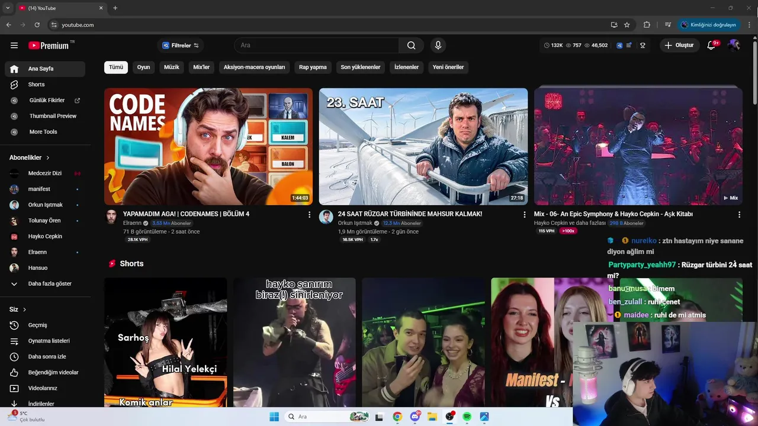
Task: Open more options for the Hayko Cepkin mix
Action: pyautogui.click(x=739, y=215)
